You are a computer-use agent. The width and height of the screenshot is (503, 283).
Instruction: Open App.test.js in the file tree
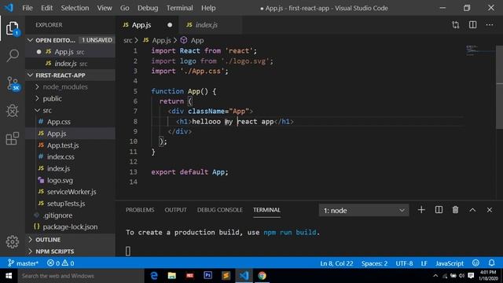63,145
